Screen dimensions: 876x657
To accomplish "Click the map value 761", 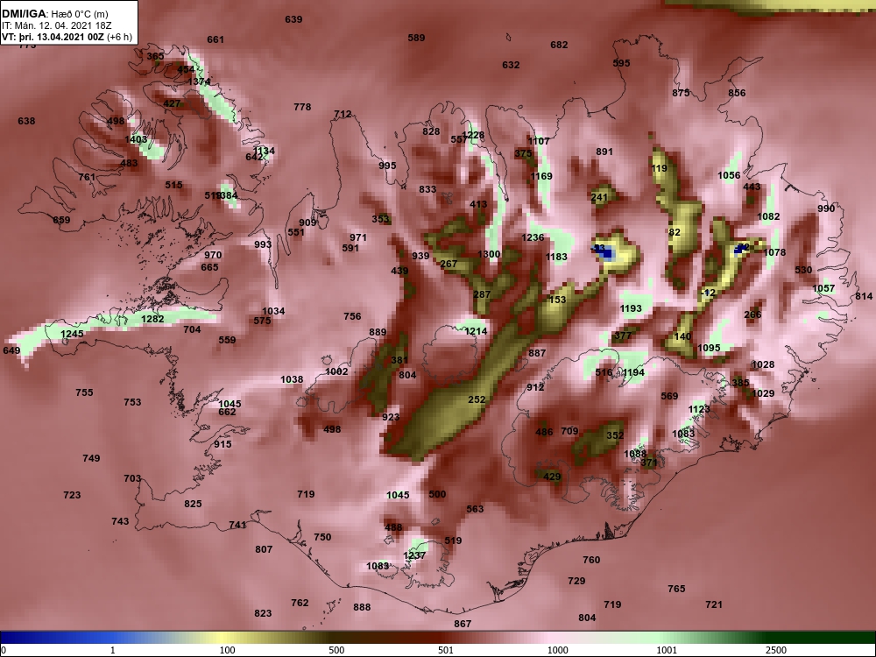I will (x=87, y=177).
